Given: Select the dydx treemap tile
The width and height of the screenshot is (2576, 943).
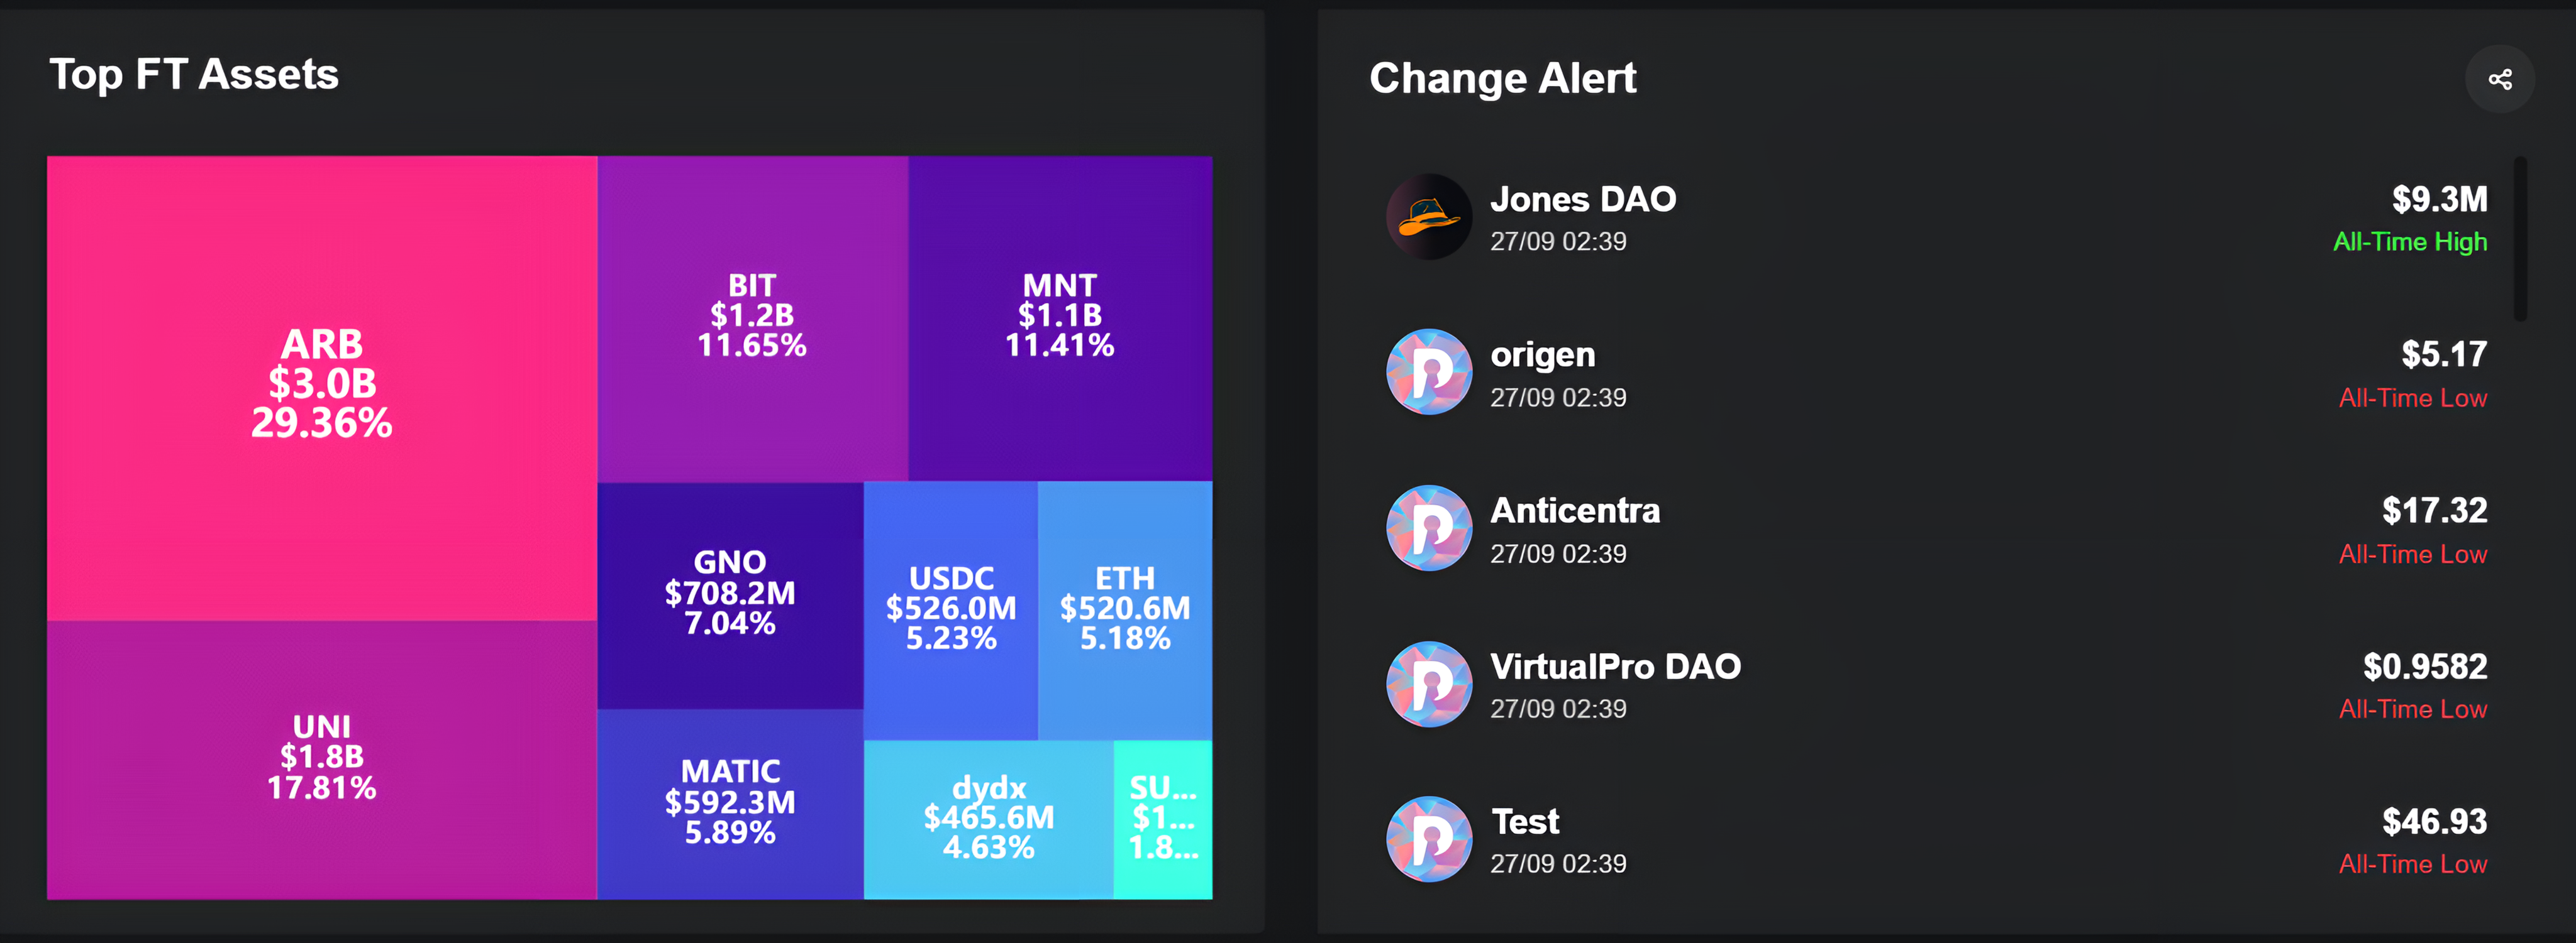Looking at the screenshot, I should (x=988, y=818).
